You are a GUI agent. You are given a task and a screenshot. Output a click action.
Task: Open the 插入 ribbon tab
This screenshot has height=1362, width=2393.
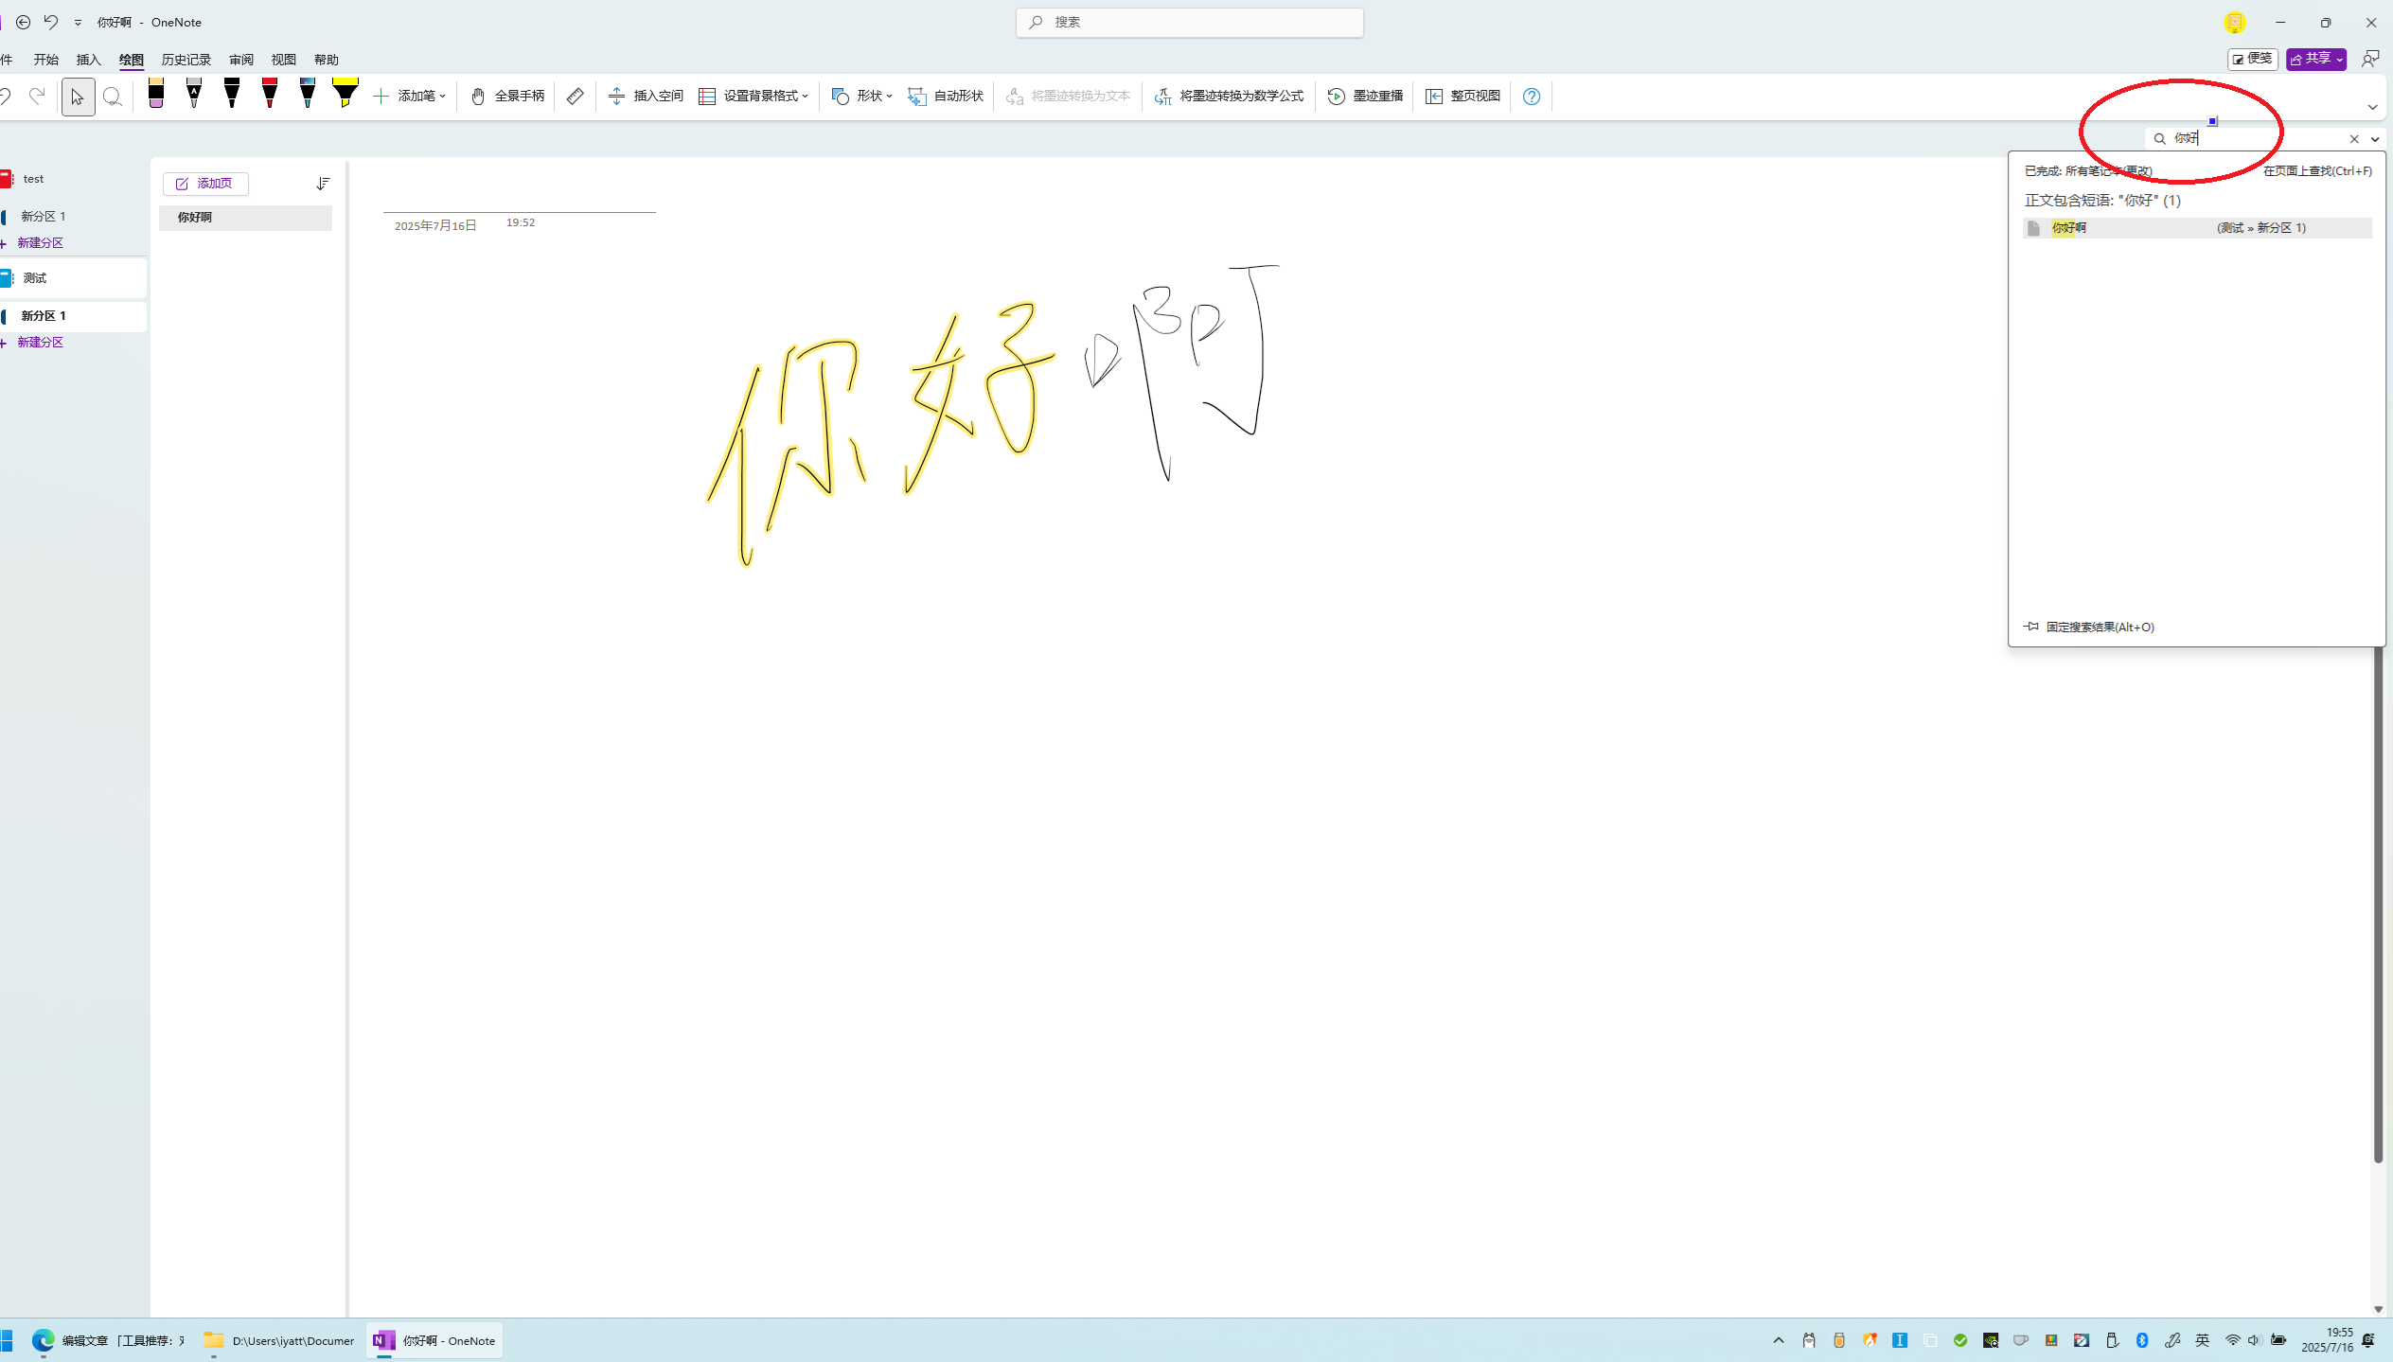click(88, 59)
